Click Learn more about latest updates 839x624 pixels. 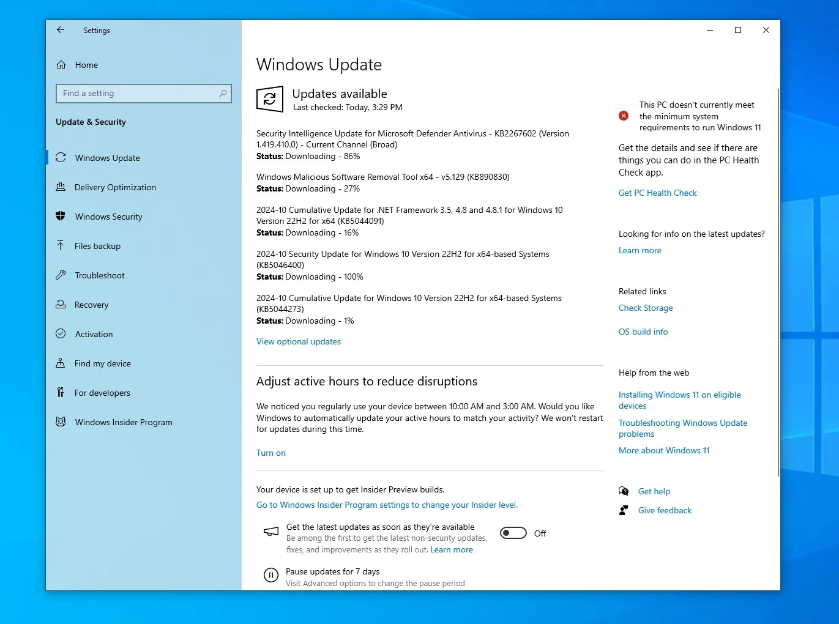click(640, 250)
